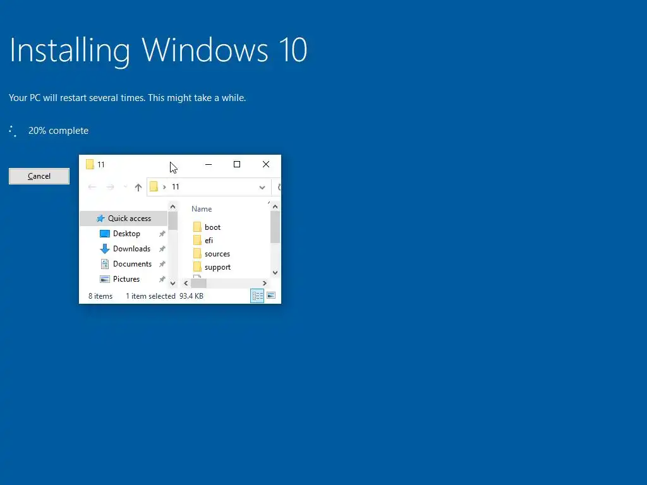
Task: Click the pin icon next to Downloads
Action: click(x=162, y=249)
